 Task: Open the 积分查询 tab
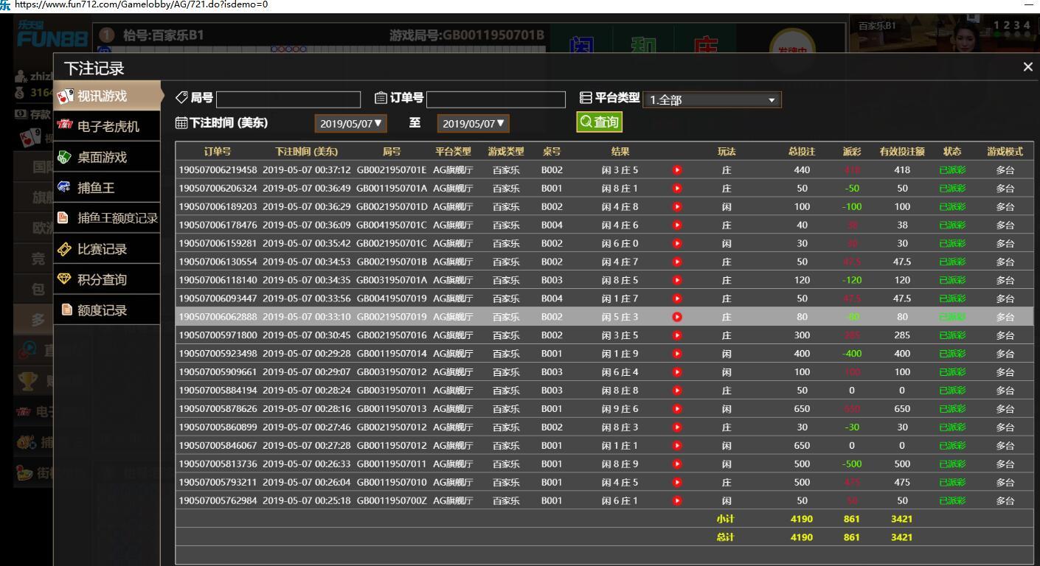click(107, 279)
